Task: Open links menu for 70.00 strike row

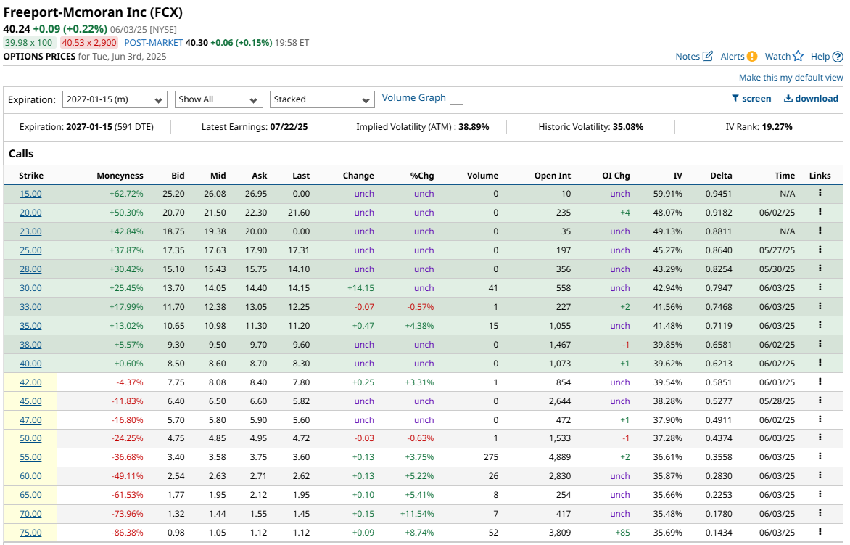Action: click(820, 513)
